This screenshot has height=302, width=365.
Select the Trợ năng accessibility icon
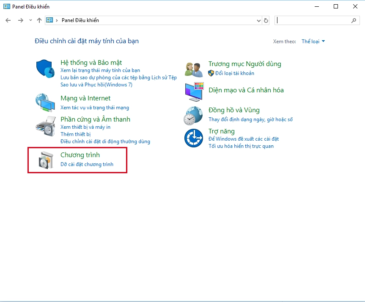(193, 138)
